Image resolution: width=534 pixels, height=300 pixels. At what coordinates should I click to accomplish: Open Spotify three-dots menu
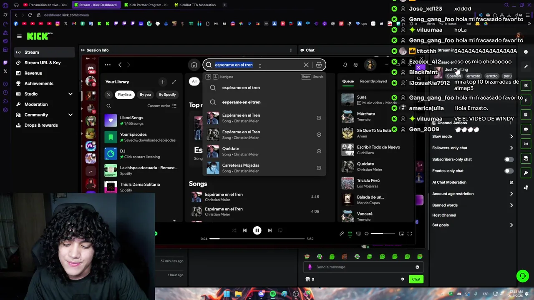[107, 65]
